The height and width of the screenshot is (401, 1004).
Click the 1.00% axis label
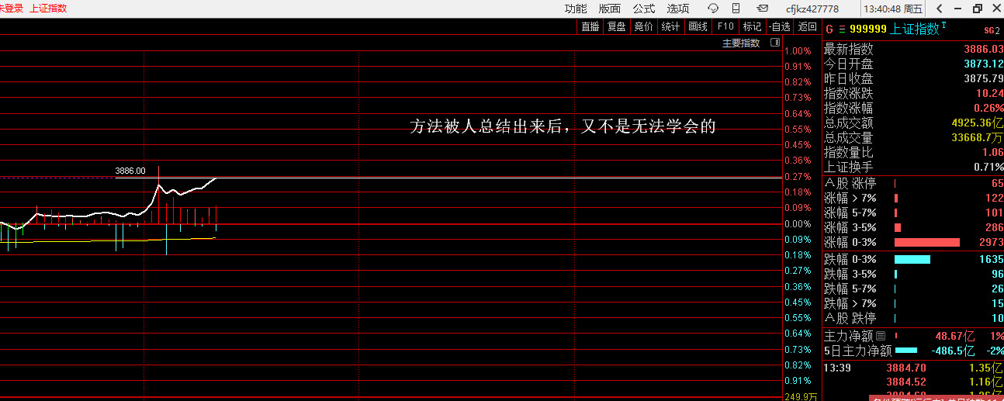(799, 51)
